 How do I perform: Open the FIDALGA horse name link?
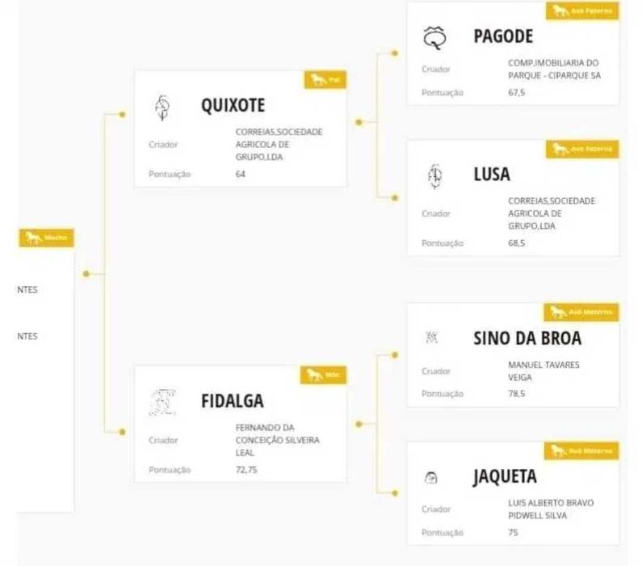[232, 401]
